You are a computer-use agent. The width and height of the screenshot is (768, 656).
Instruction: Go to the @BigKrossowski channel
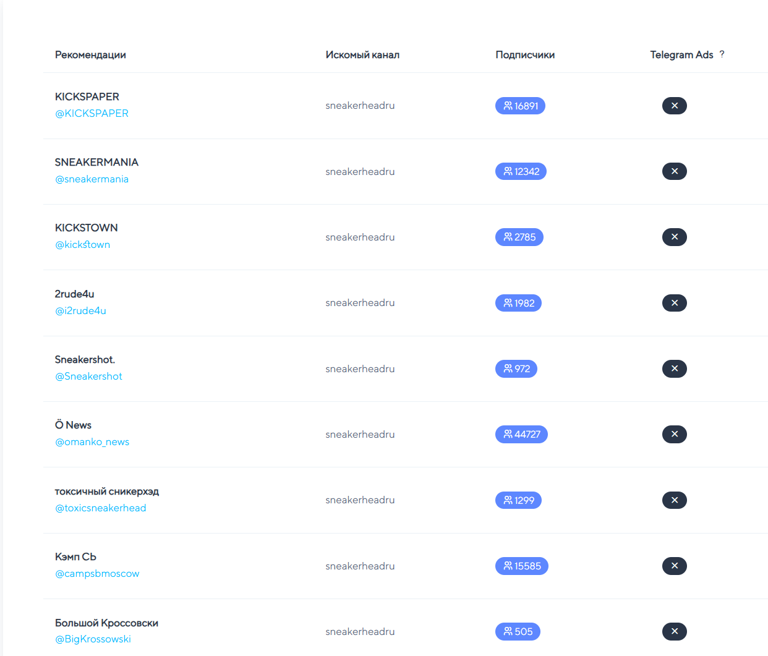[x=93, y=639]
